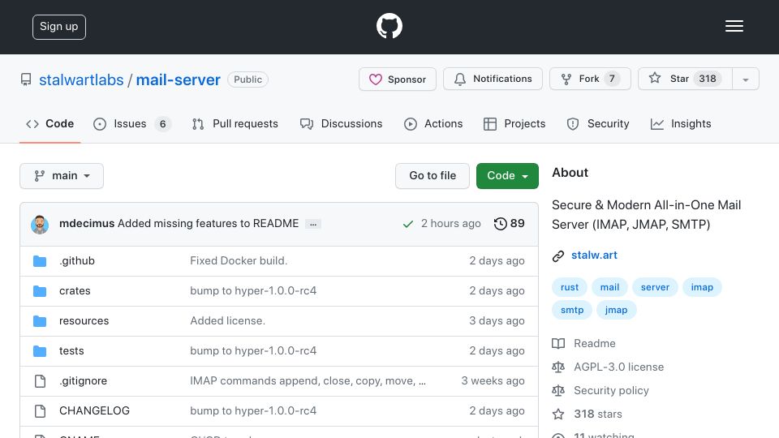Open the stalwartlabs owner link
The height and width of the screenshot is (438, 779).
[81, 80]
